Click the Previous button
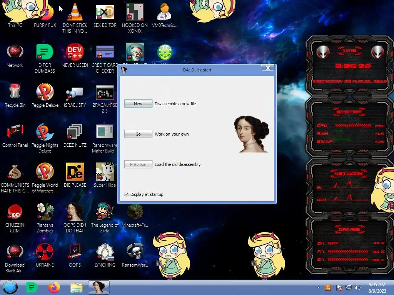The width and height of the screenshot is (394, 295). click(138, 164)
